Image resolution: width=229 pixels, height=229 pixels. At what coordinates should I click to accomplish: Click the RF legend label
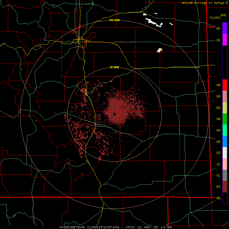pos(218,28)
